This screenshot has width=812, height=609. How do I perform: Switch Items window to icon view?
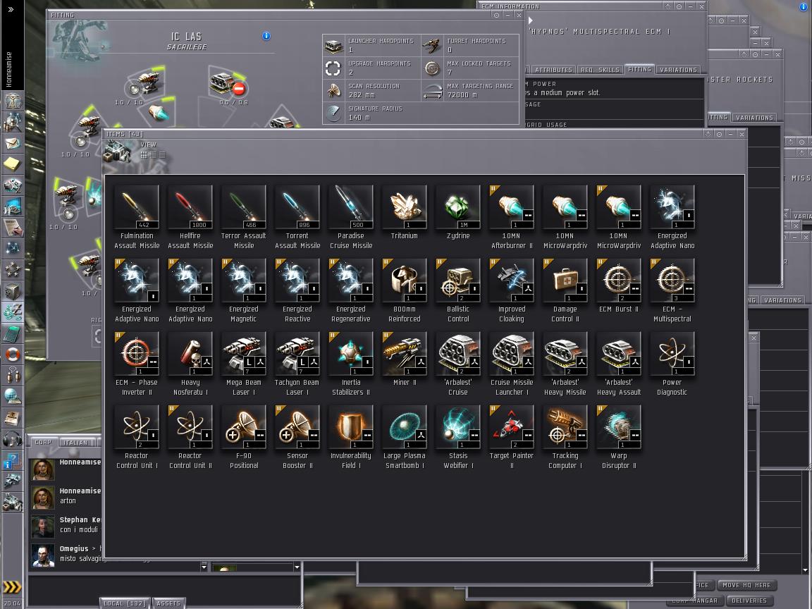click(x=144, y=154)
